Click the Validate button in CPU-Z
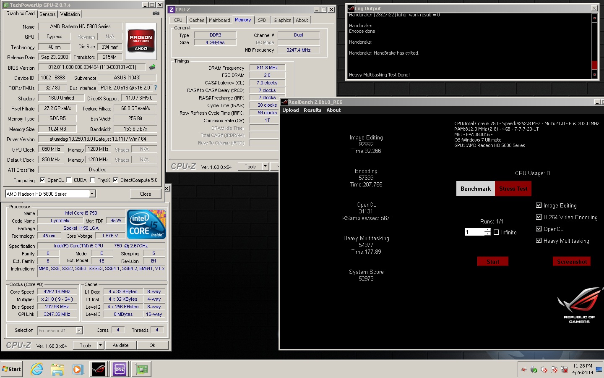The image size is (604, 378). click(x=120, y=345)
